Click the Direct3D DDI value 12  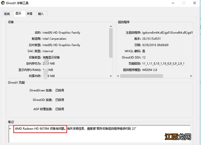point(144,57)
